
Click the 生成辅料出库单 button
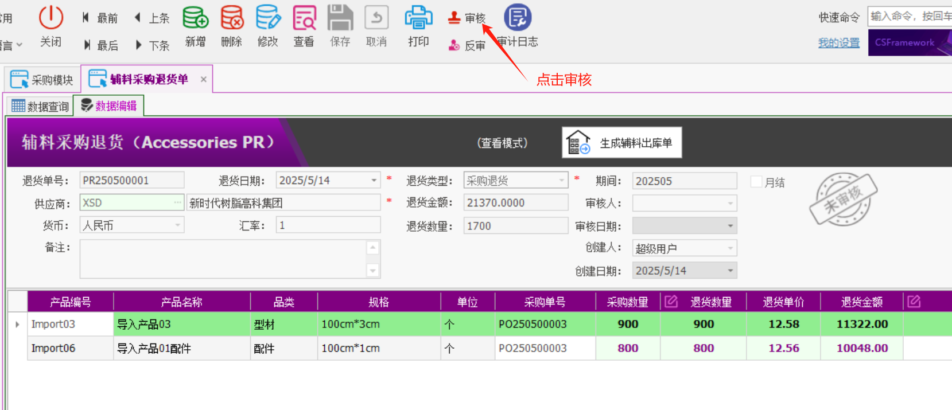622,143
